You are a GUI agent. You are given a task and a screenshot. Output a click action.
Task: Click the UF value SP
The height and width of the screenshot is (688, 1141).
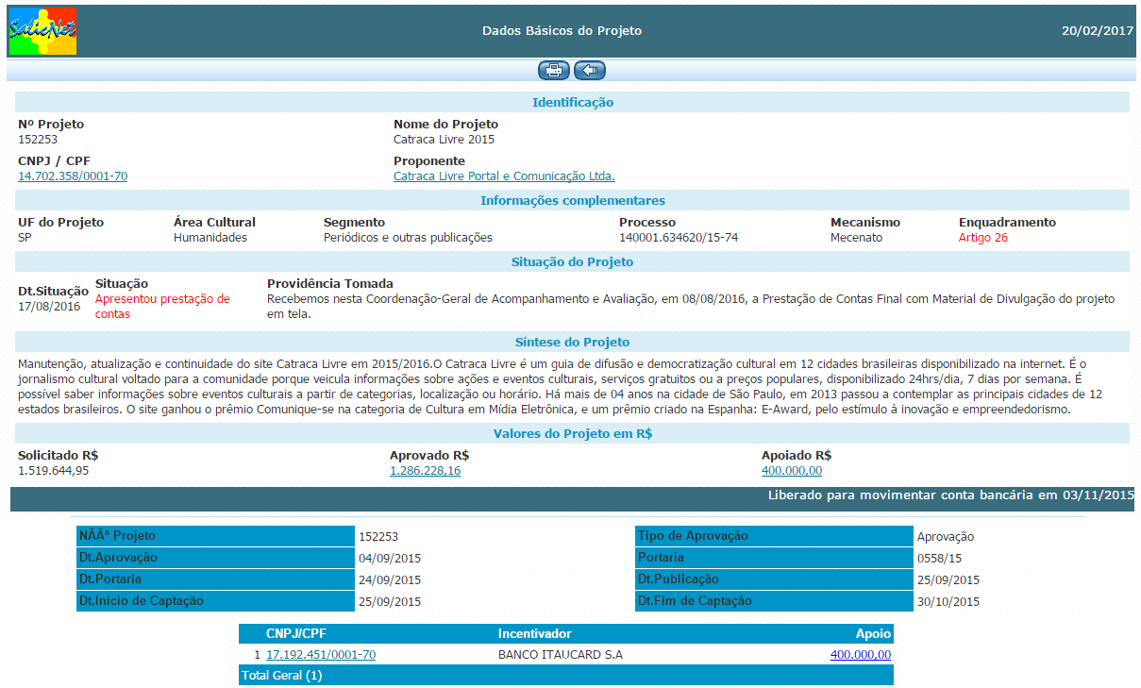[25, 238]
